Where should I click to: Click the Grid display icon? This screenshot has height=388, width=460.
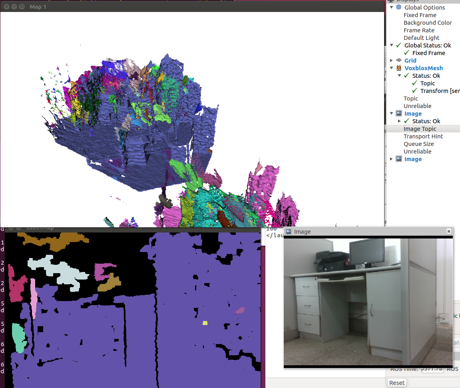coord(398,60)
